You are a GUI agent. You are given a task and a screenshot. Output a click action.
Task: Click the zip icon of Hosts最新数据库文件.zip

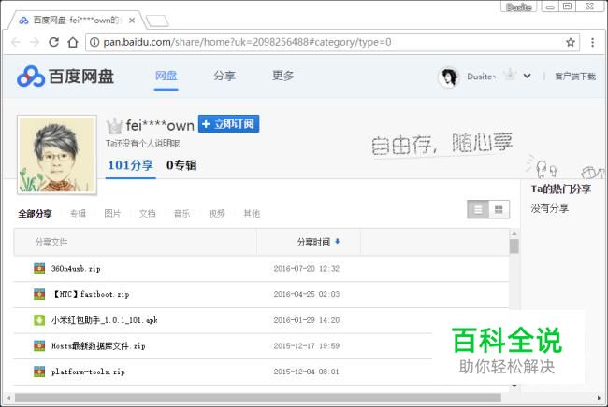39,346
